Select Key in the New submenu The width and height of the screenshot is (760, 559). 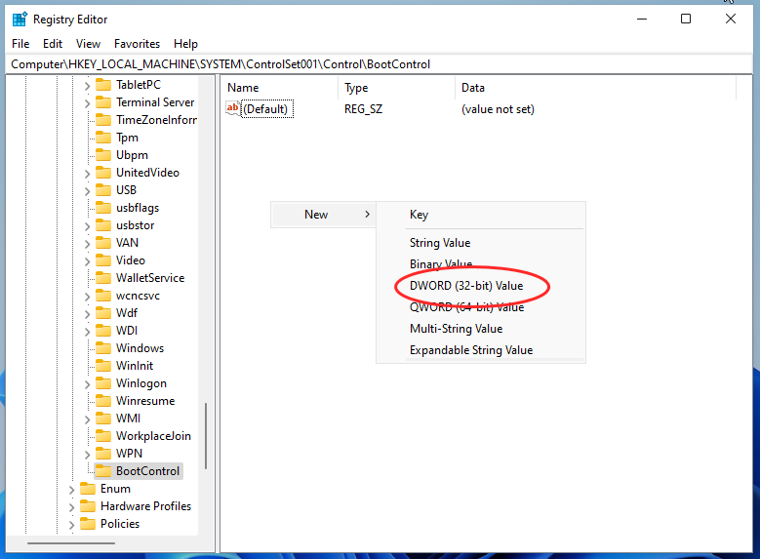coord(419,215)
